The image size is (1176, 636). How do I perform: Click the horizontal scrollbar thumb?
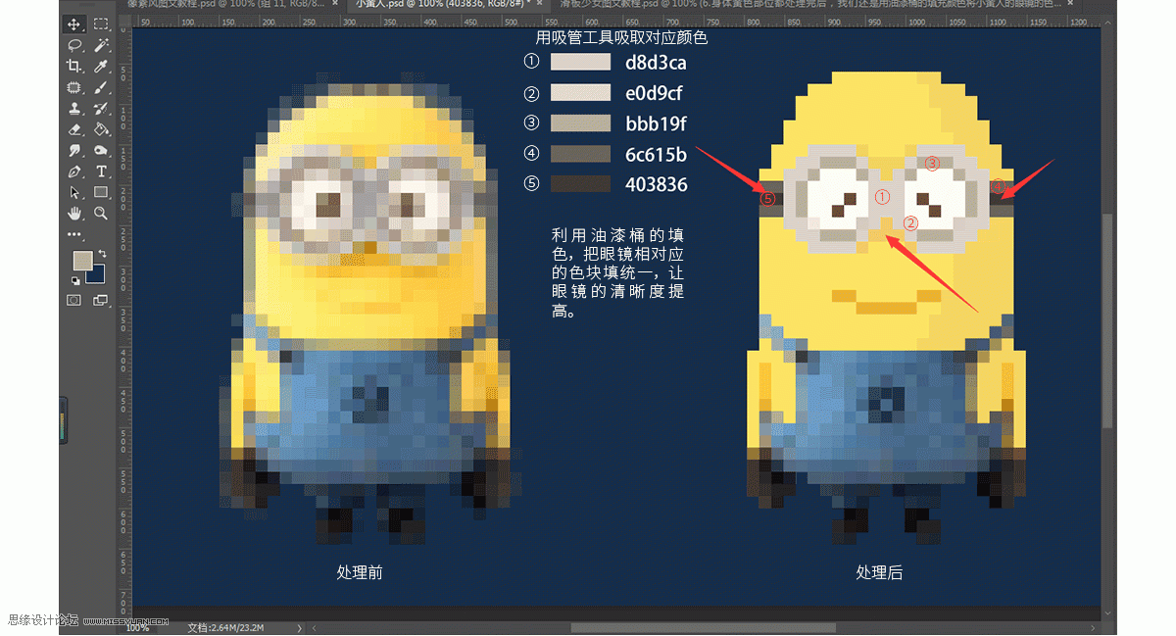[x=703, y=627]
